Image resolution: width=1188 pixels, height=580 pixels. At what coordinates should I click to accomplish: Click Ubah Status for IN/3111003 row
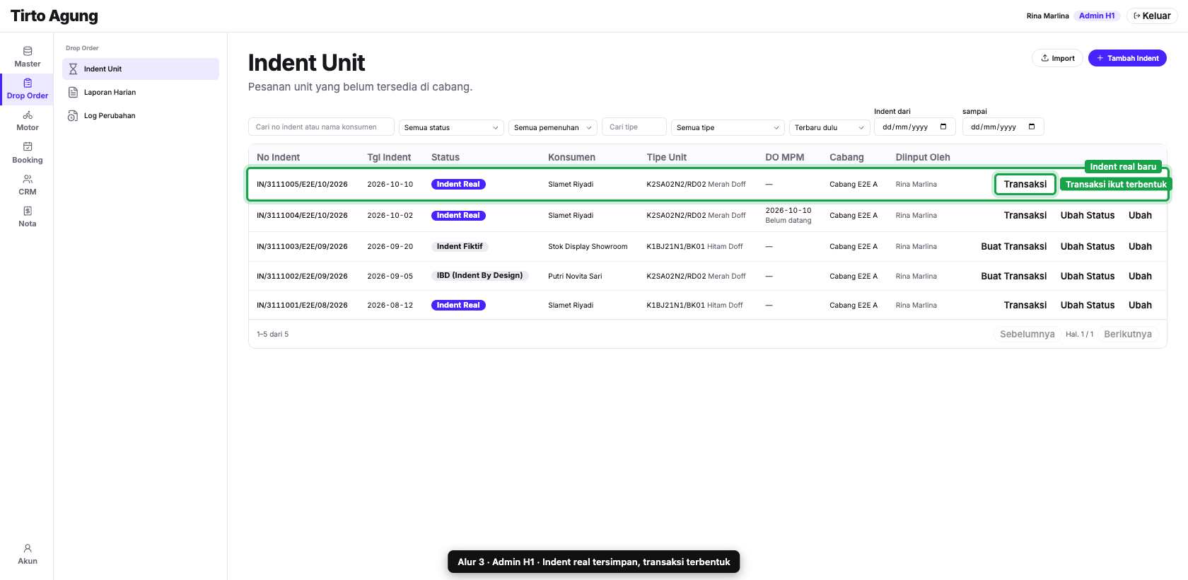1087,246
